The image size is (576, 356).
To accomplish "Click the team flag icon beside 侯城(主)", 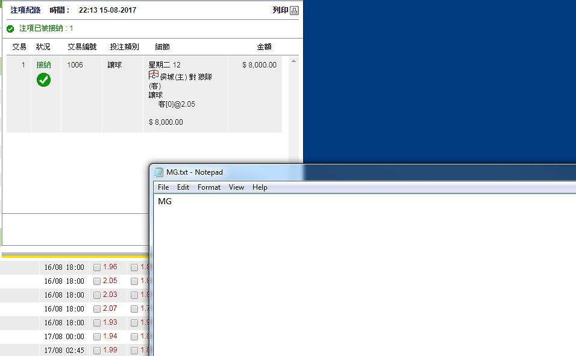I will (x=154, y=75).
